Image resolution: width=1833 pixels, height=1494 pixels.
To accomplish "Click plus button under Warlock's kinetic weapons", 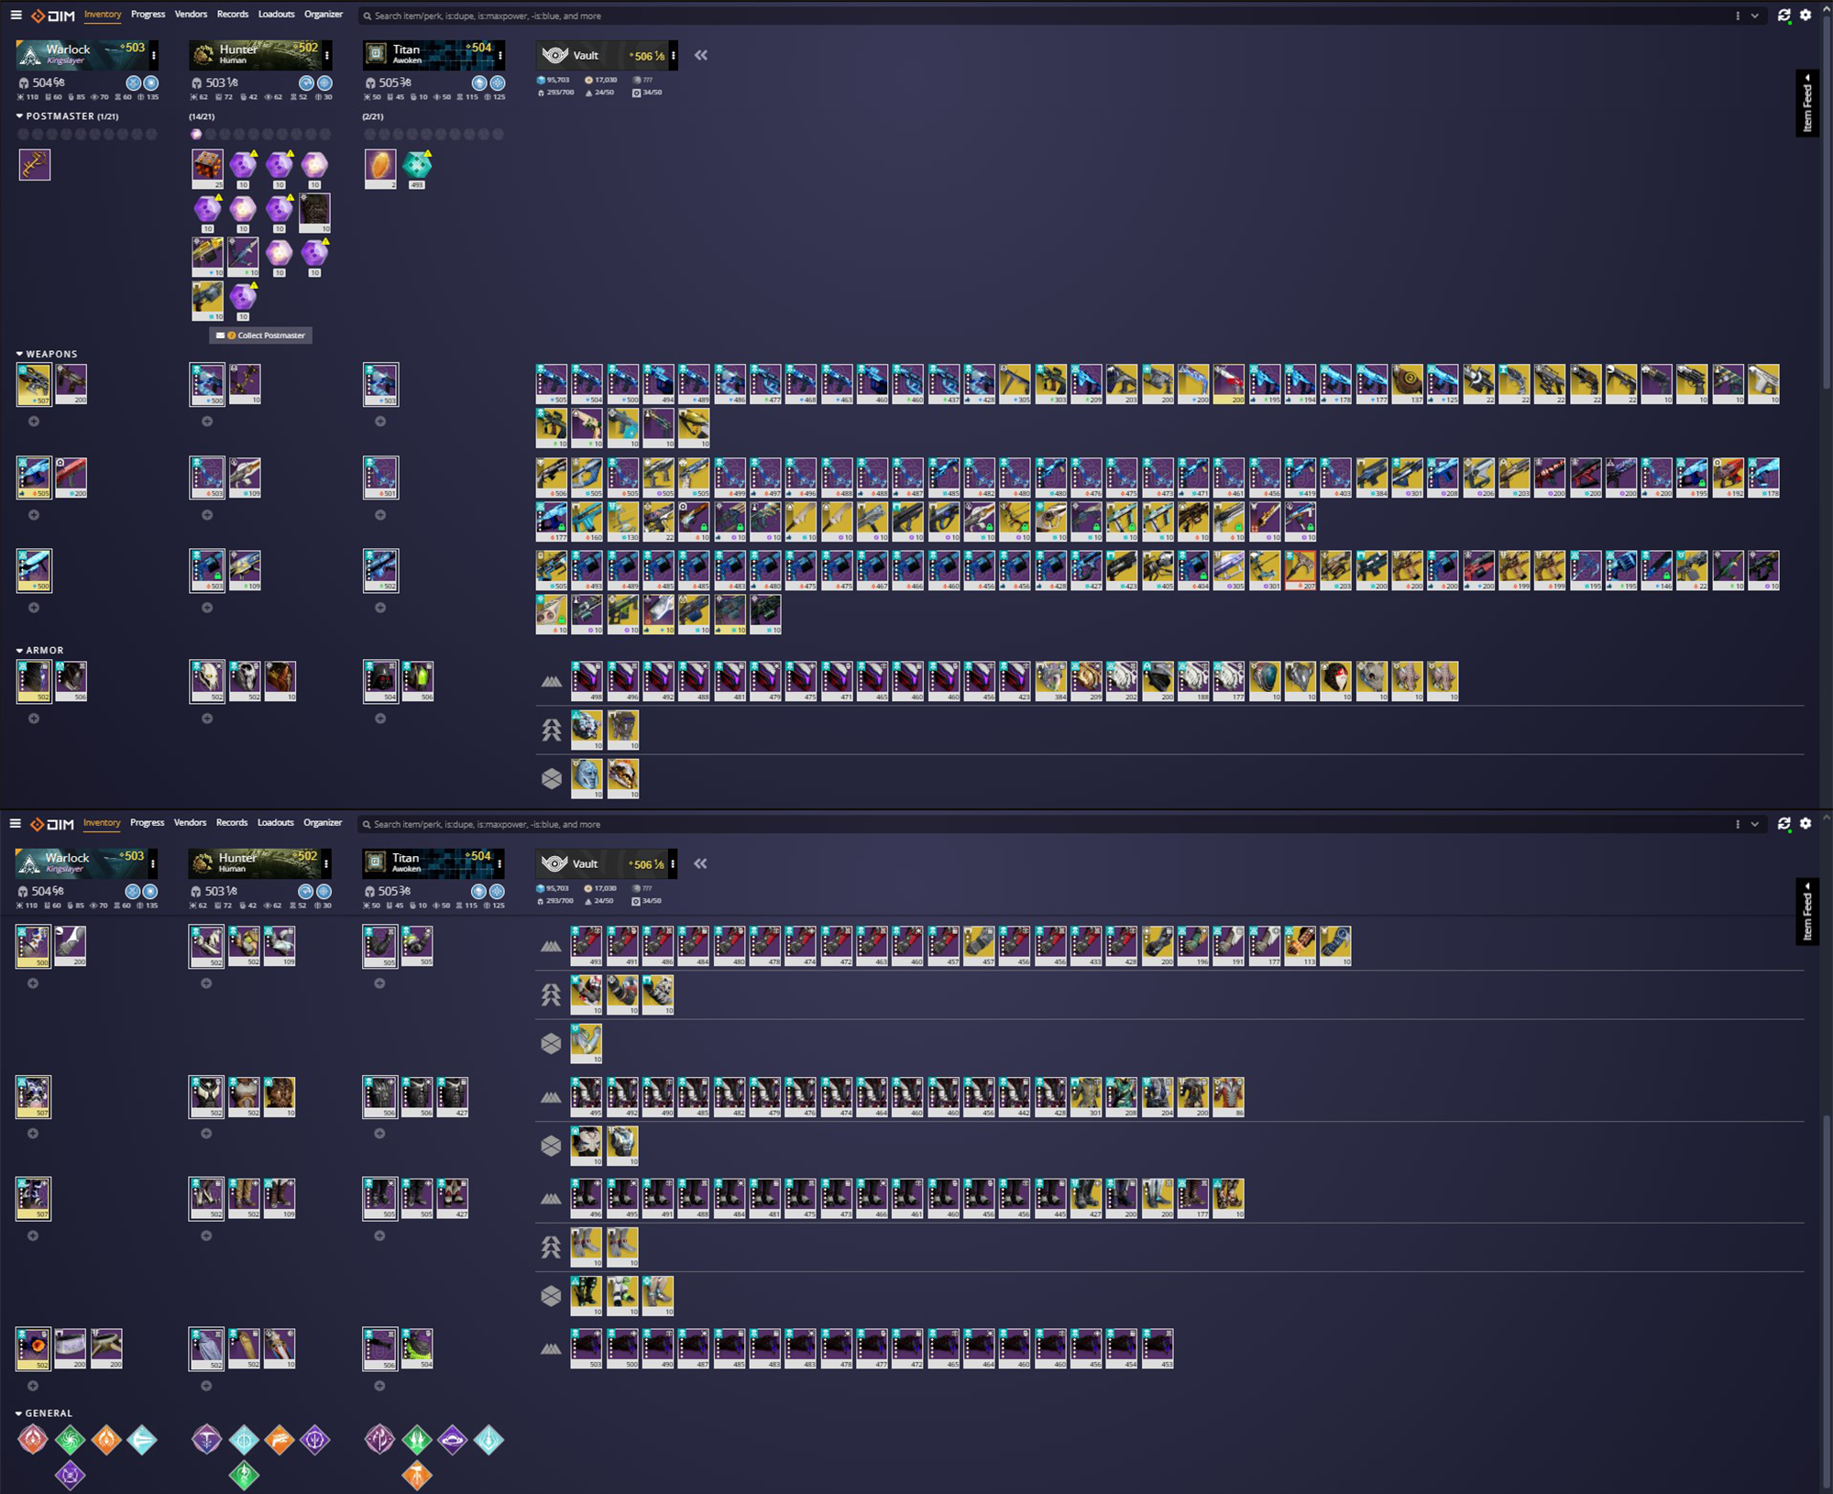I will (34, 422).
